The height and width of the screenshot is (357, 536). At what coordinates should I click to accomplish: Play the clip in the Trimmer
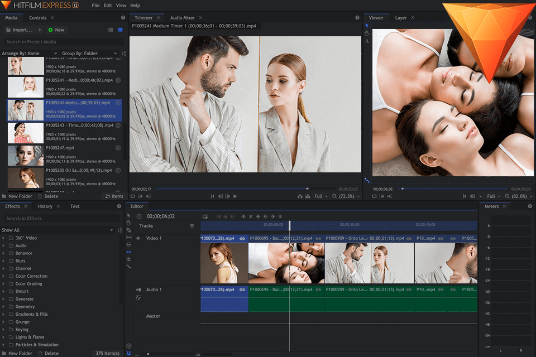(235, 196)
